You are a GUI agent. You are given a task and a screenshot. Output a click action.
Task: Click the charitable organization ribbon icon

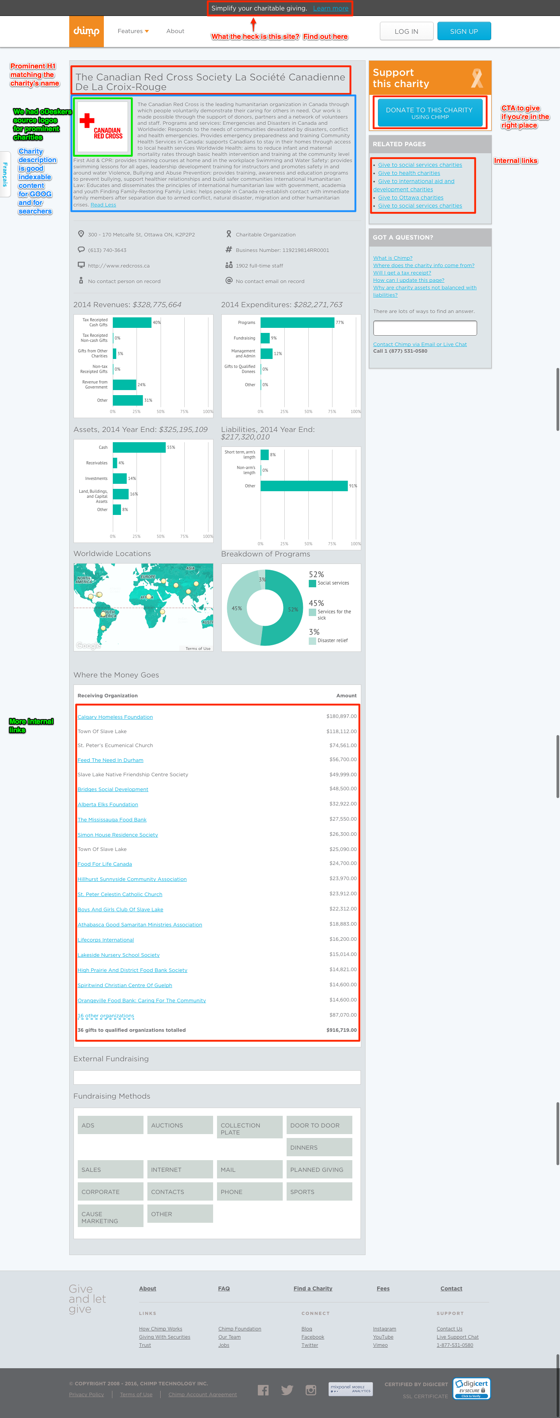click(229, 234)
